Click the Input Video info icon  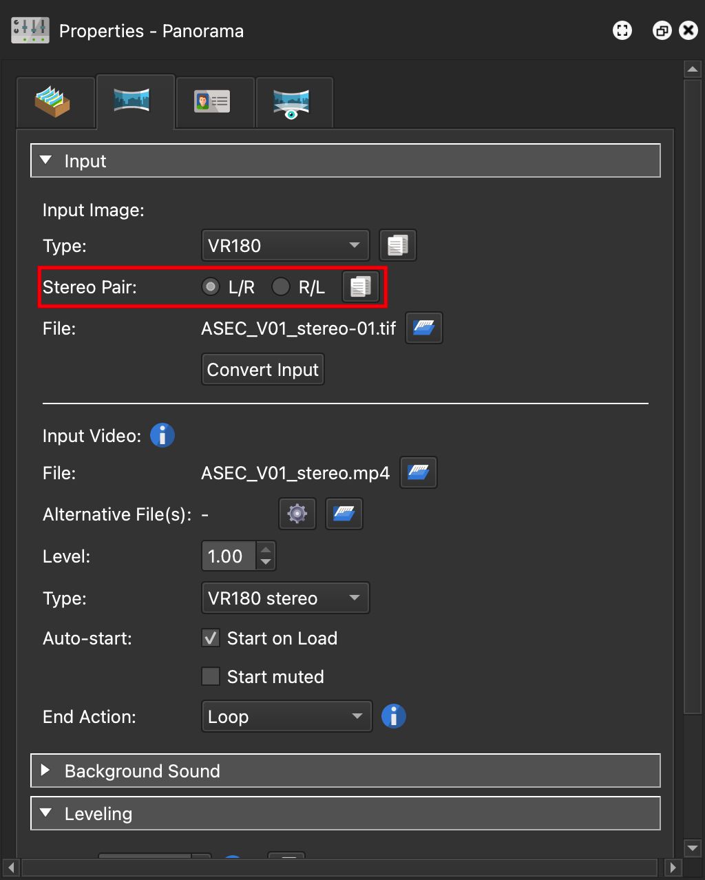coord(162,435)
